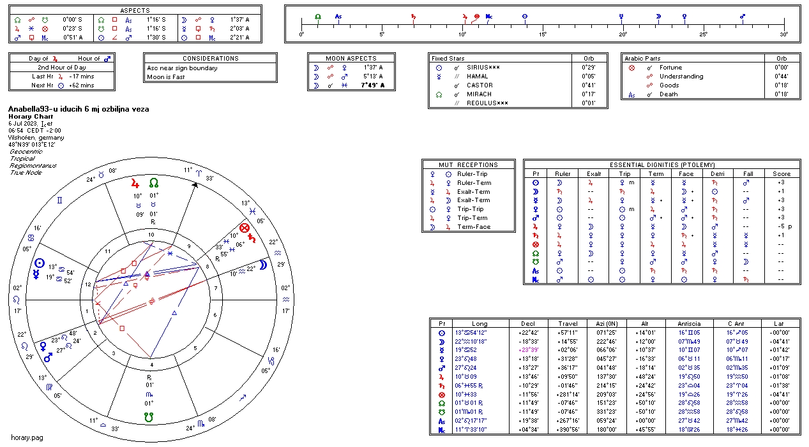Click the Leo sign glyph on the Ascendant

click(17, 299)
